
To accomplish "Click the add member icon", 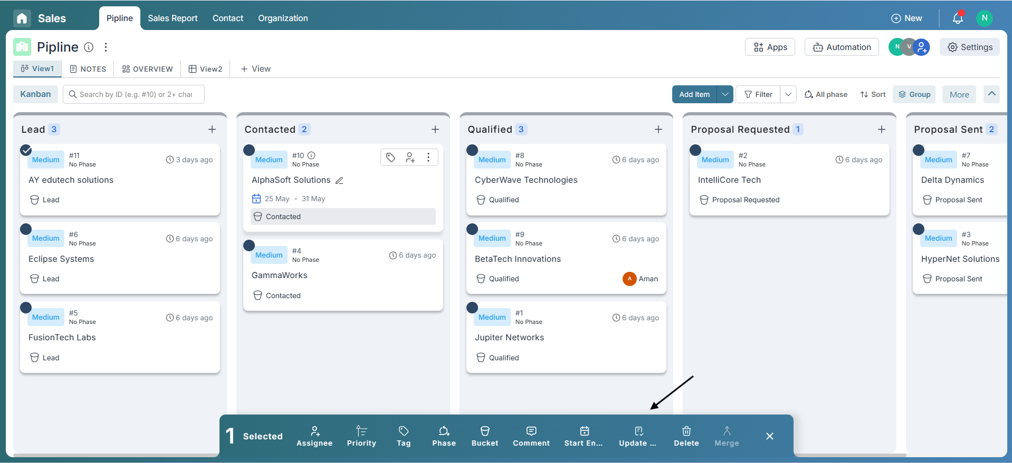I will pos(922,47).
